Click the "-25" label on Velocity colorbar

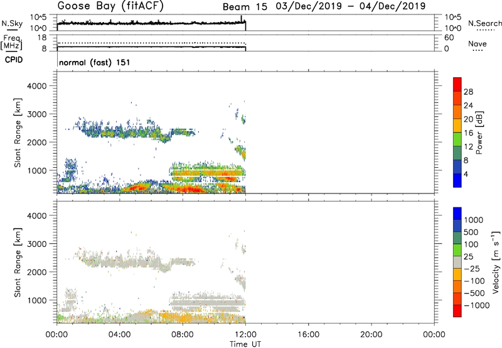click(x=473, y=269)
